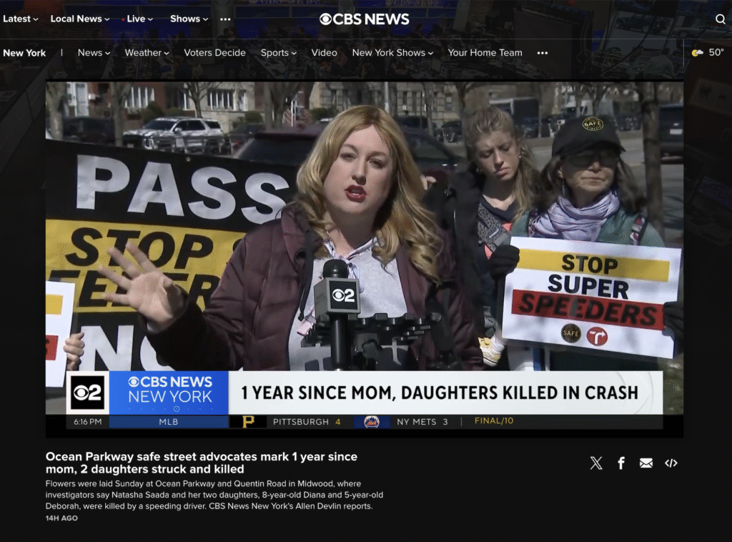Open the New York nav more ellipsis
Image resolution: width=732 pixels, height=542 pixels.
tap(543, 53)
